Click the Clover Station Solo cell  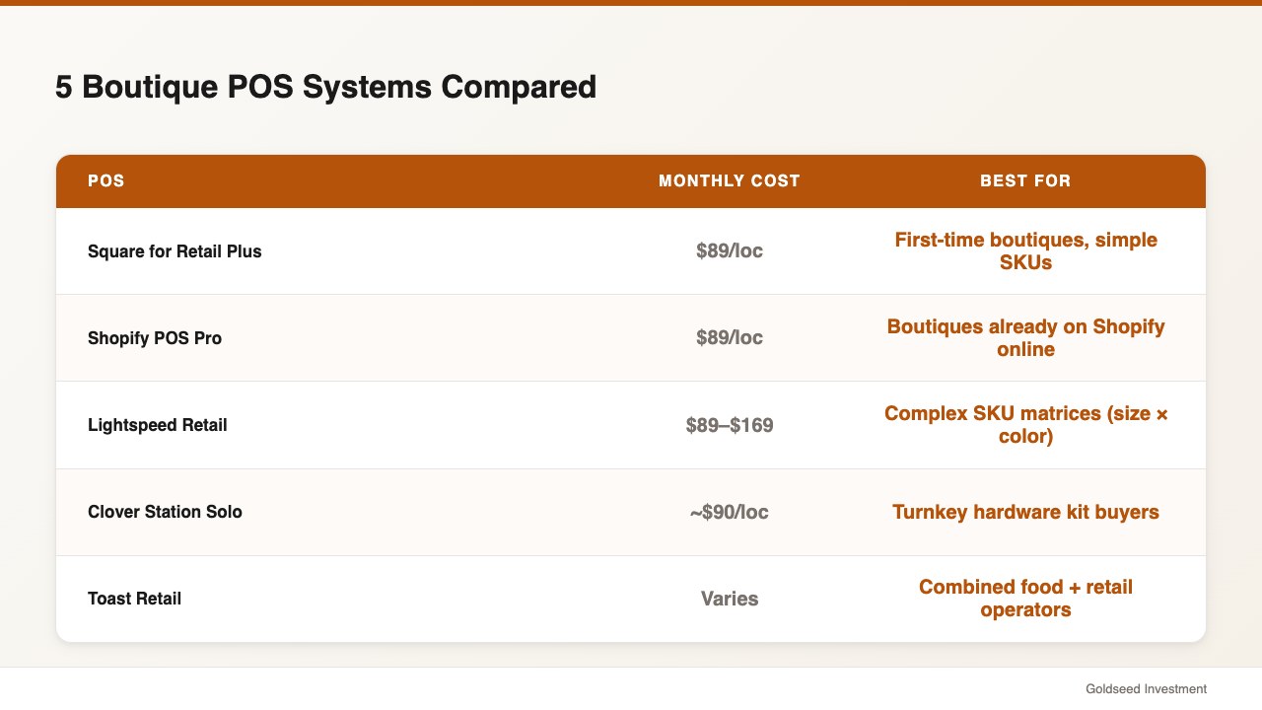tap(165, 512)
